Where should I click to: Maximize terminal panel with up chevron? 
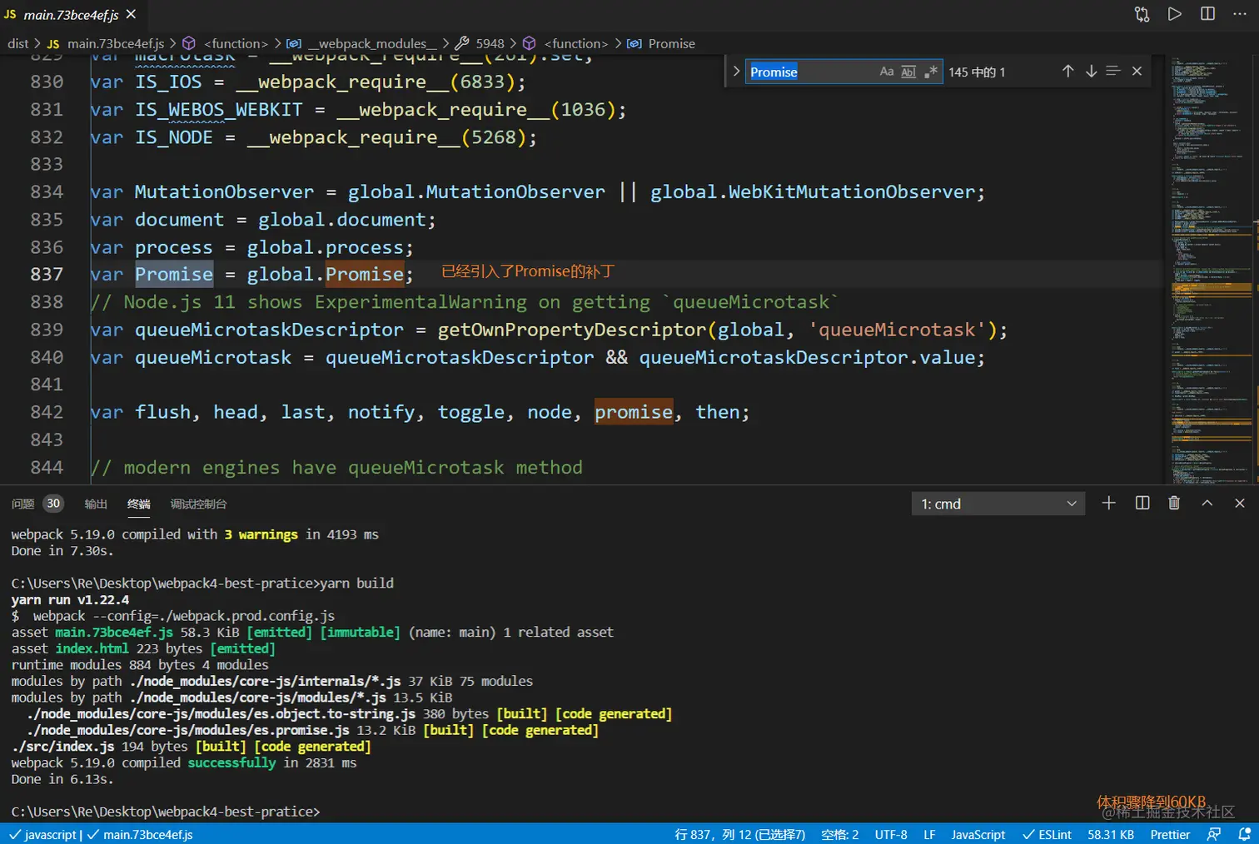1207,504
